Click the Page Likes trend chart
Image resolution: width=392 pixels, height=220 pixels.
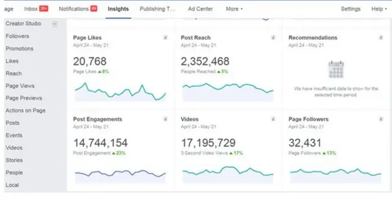click(120, 92)
